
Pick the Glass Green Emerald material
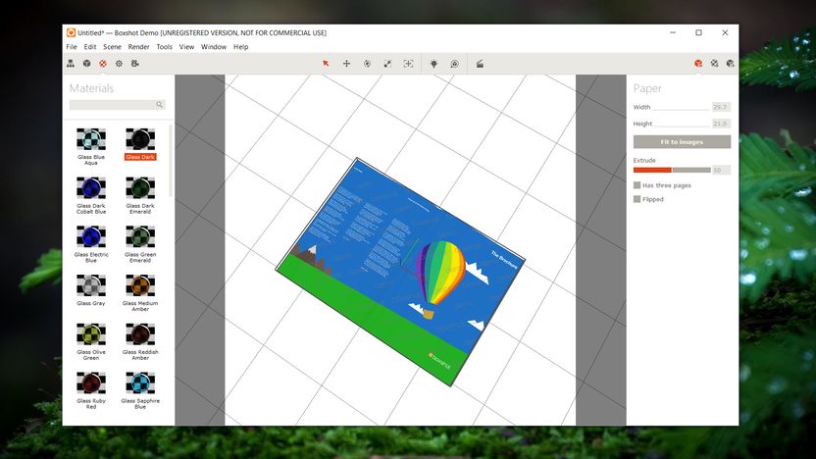pos(140,244)
